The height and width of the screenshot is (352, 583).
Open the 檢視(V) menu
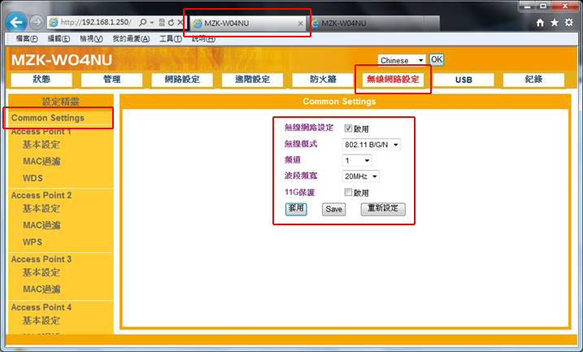(91, 39)
